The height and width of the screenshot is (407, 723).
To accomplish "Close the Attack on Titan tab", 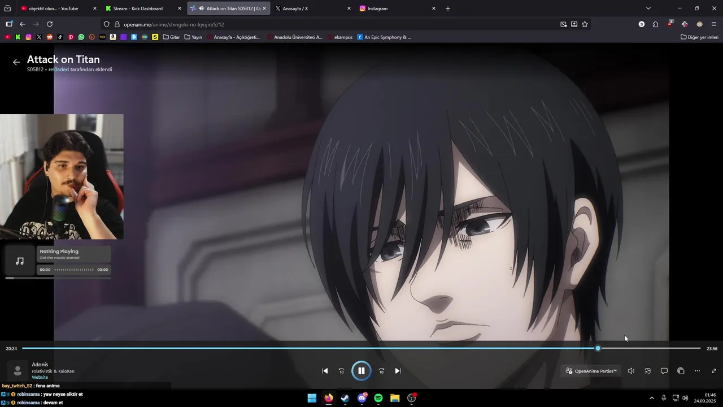I will point(264,8).
